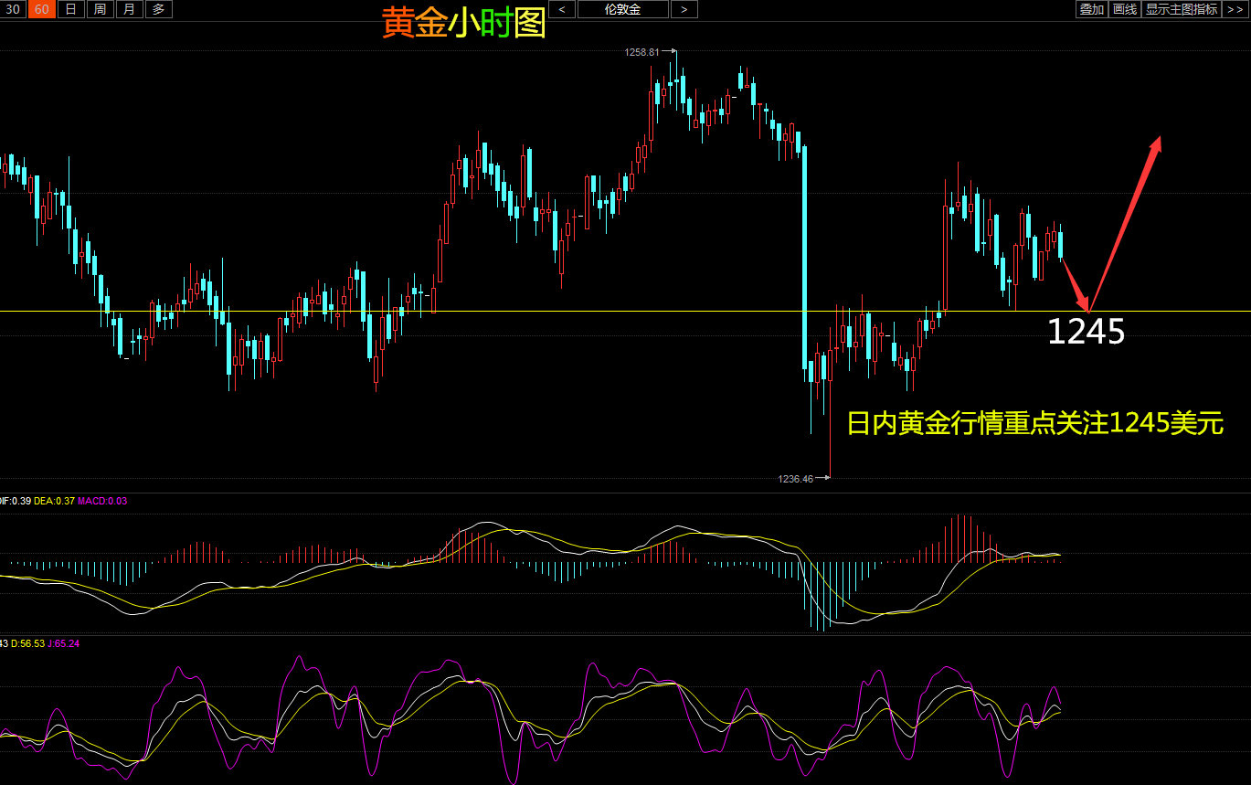Click the 1236.46 low price label

(795, 478)
